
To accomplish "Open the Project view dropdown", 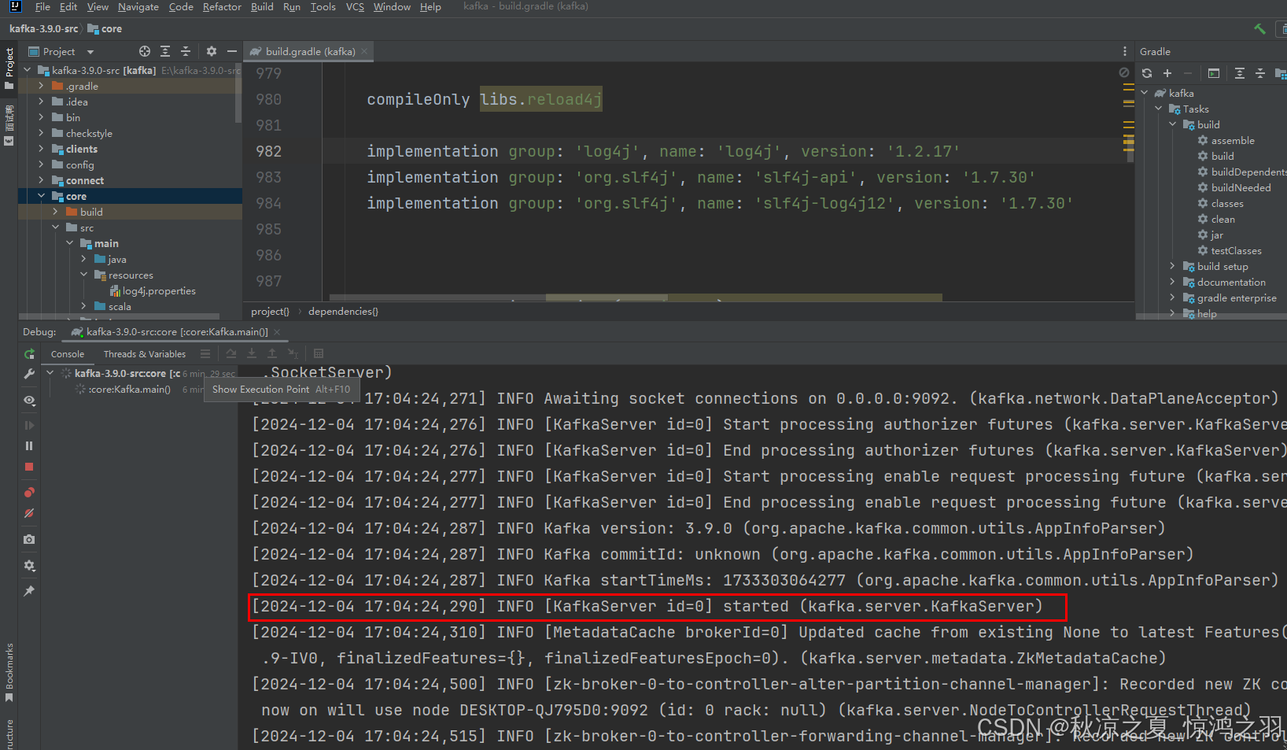I will (90, 52).
